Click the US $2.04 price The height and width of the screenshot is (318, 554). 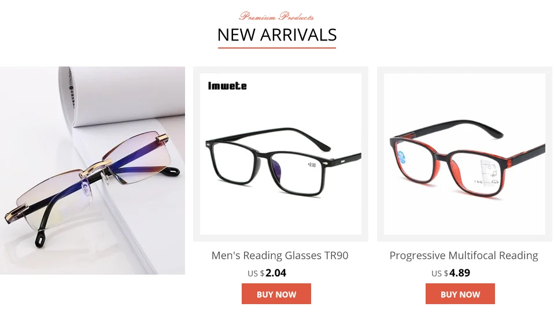tap(267, 273)
